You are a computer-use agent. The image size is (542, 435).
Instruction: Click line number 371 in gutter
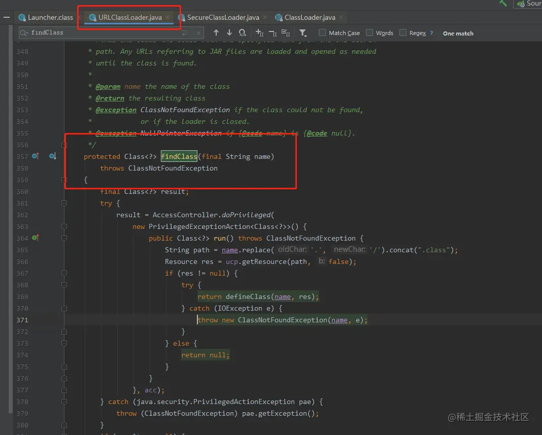[22, 320]
